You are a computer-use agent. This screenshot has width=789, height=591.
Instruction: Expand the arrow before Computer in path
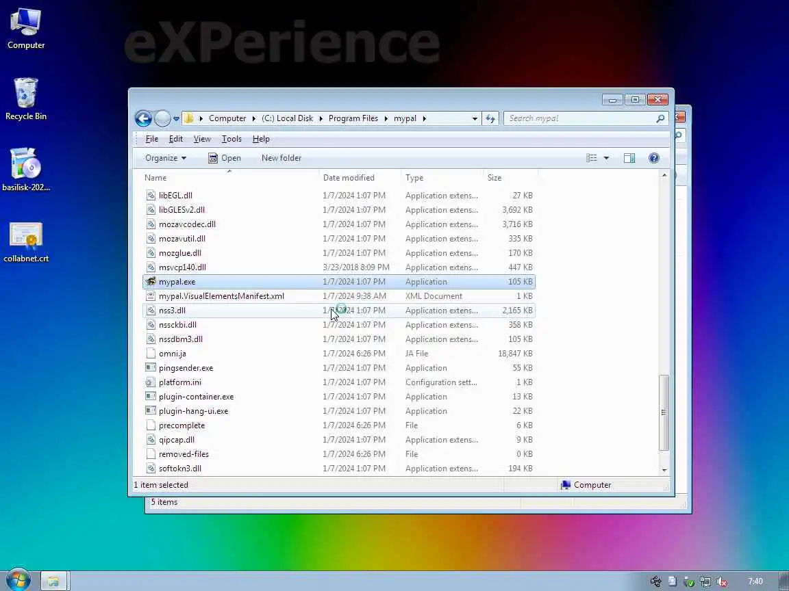(x=201, y=118)
